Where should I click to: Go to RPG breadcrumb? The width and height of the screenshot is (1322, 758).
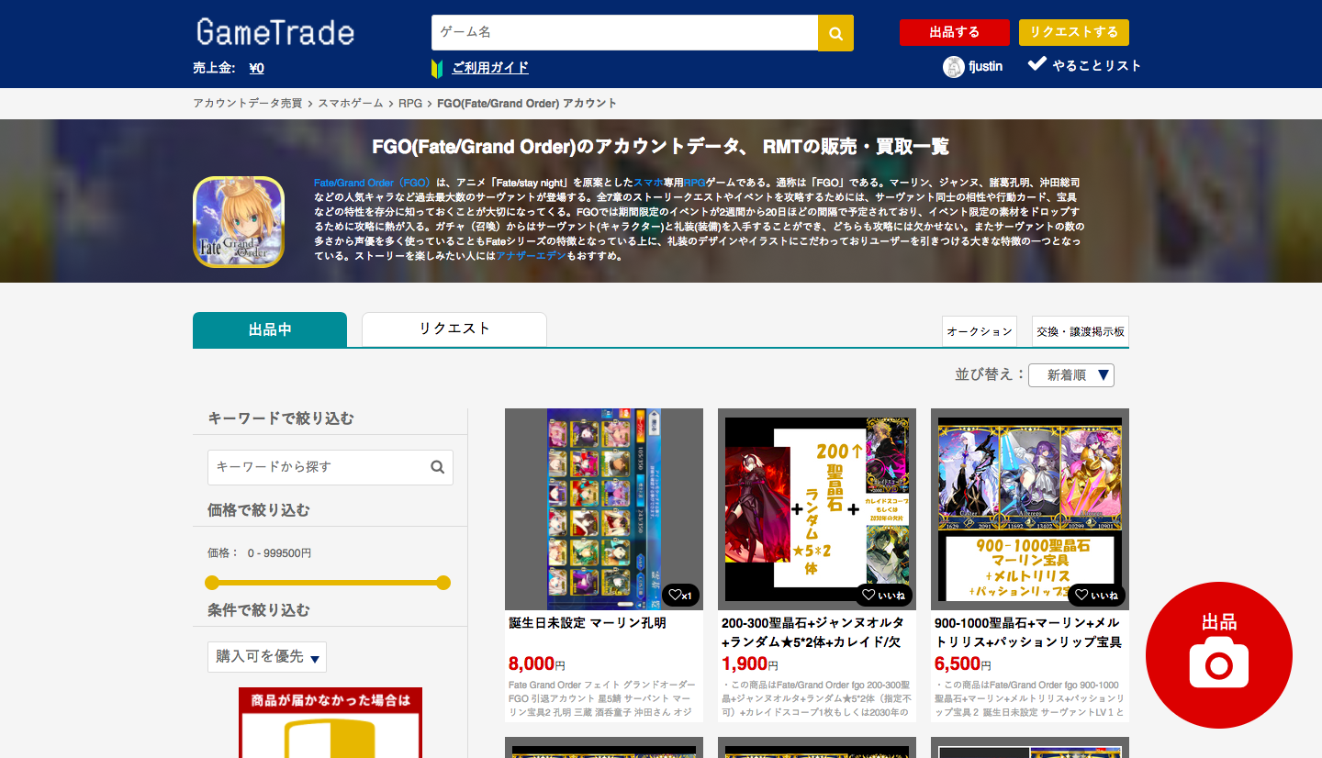click(410, 104)
